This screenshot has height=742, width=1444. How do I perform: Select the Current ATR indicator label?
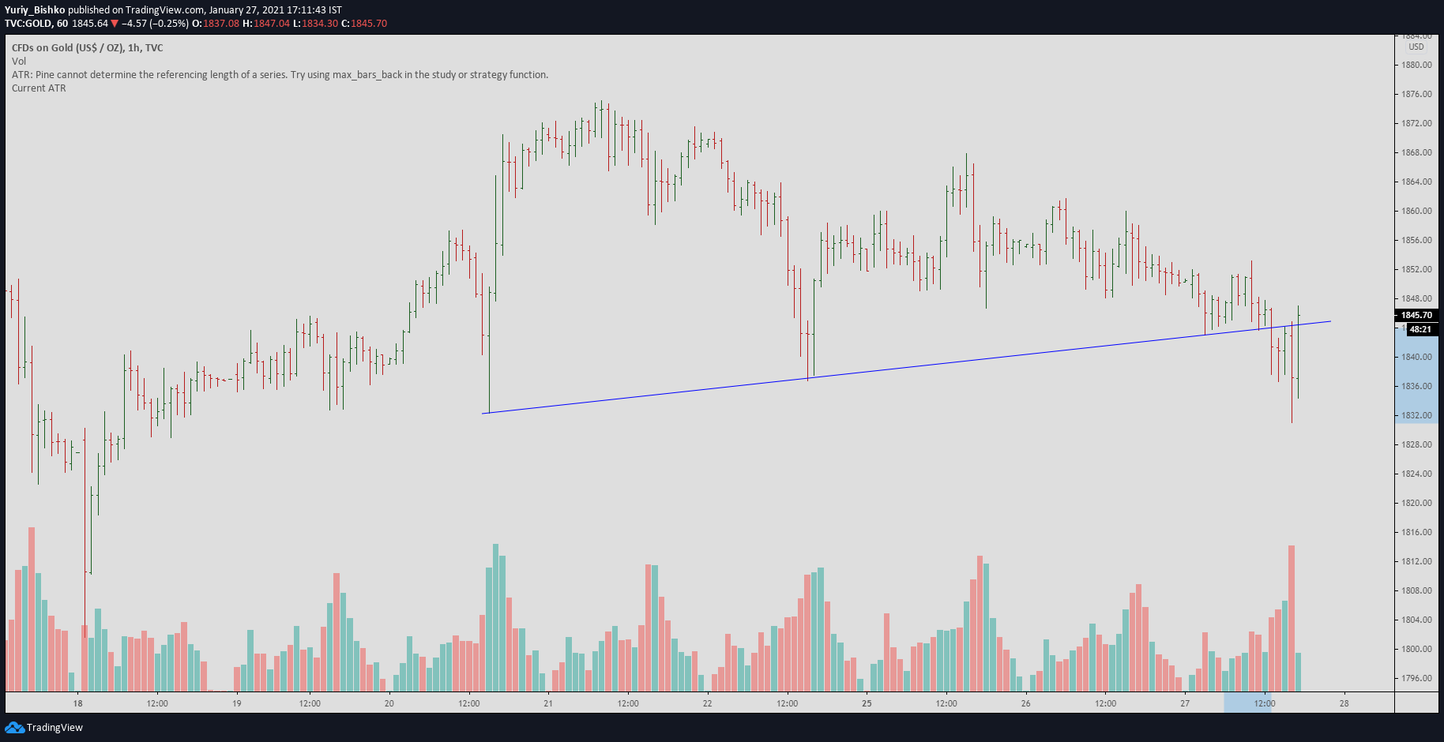pyautogui.click(x=39, y=88)
